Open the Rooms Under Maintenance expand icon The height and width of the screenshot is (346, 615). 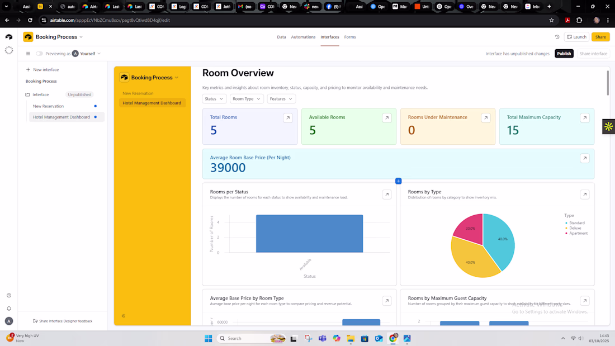click(x=485, y=118)
